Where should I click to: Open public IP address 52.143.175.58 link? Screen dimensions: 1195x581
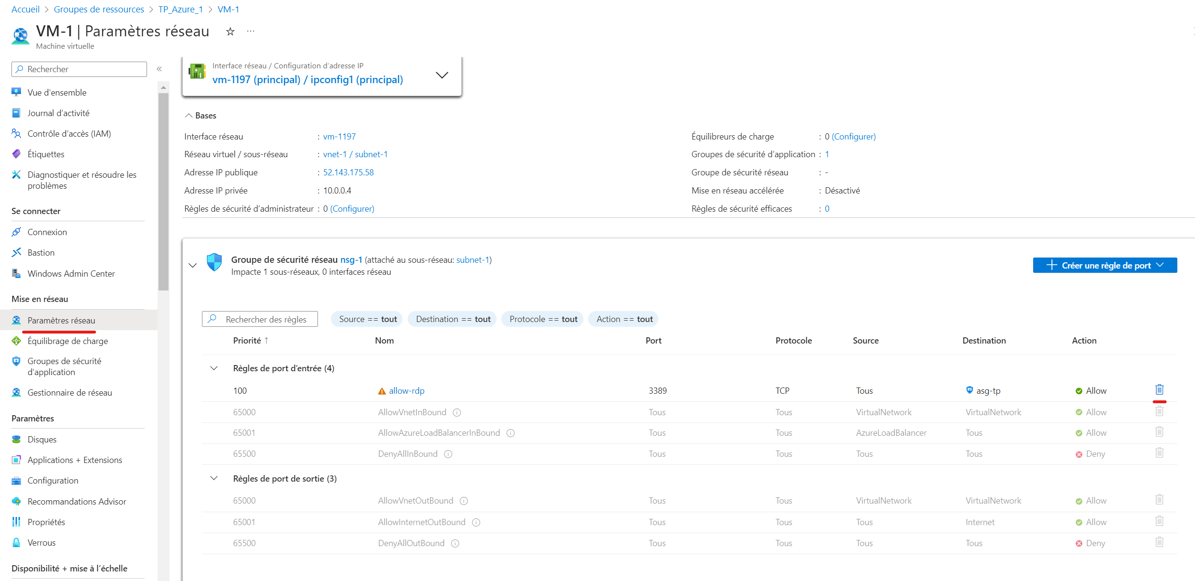tap(348, 172)
